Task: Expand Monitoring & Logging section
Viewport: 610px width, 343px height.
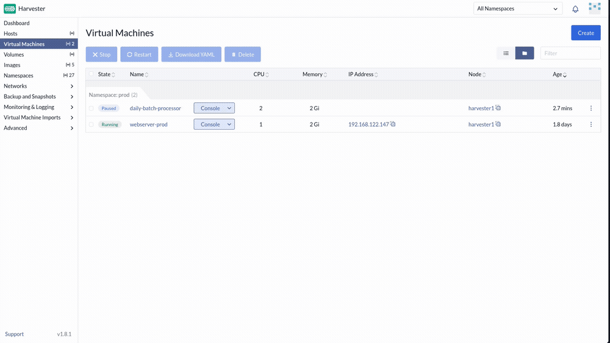Action: click(x=38, y=107)
